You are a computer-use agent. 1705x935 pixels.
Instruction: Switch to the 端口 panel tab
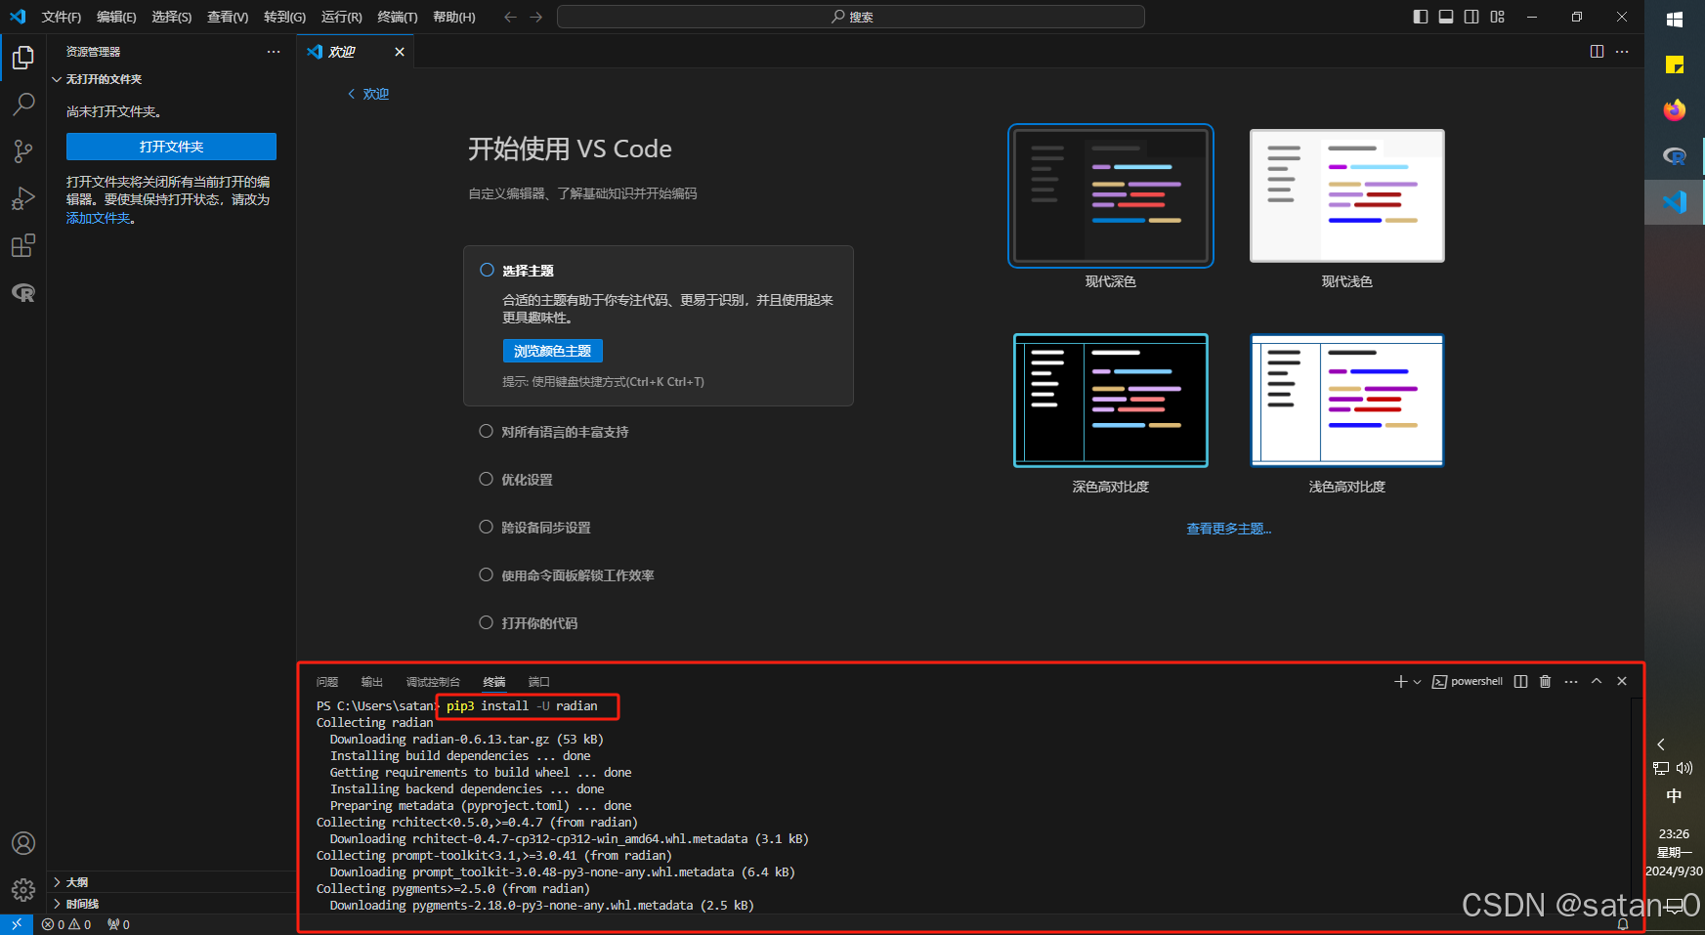[539, 682]
